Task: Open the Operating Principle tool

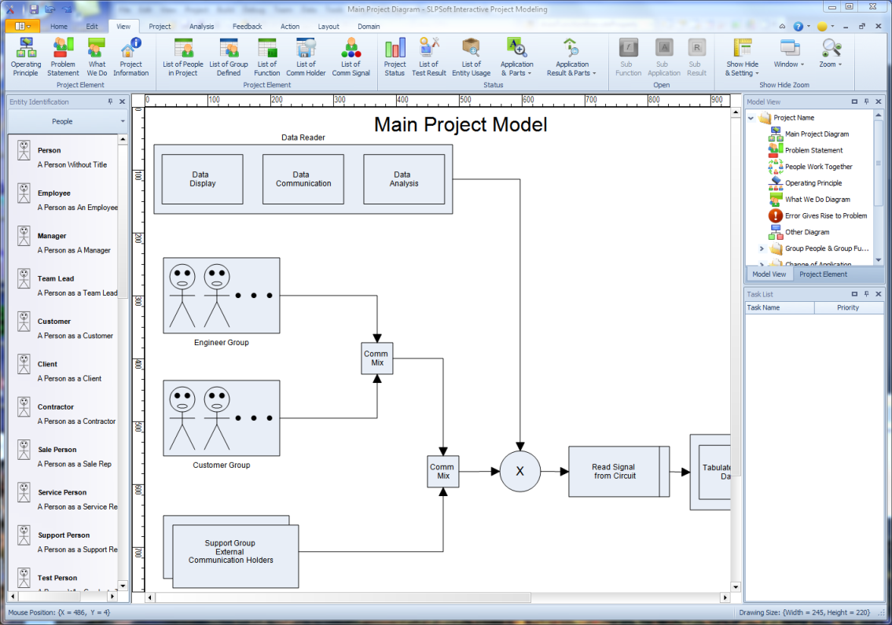Action: tap(26, 57)
